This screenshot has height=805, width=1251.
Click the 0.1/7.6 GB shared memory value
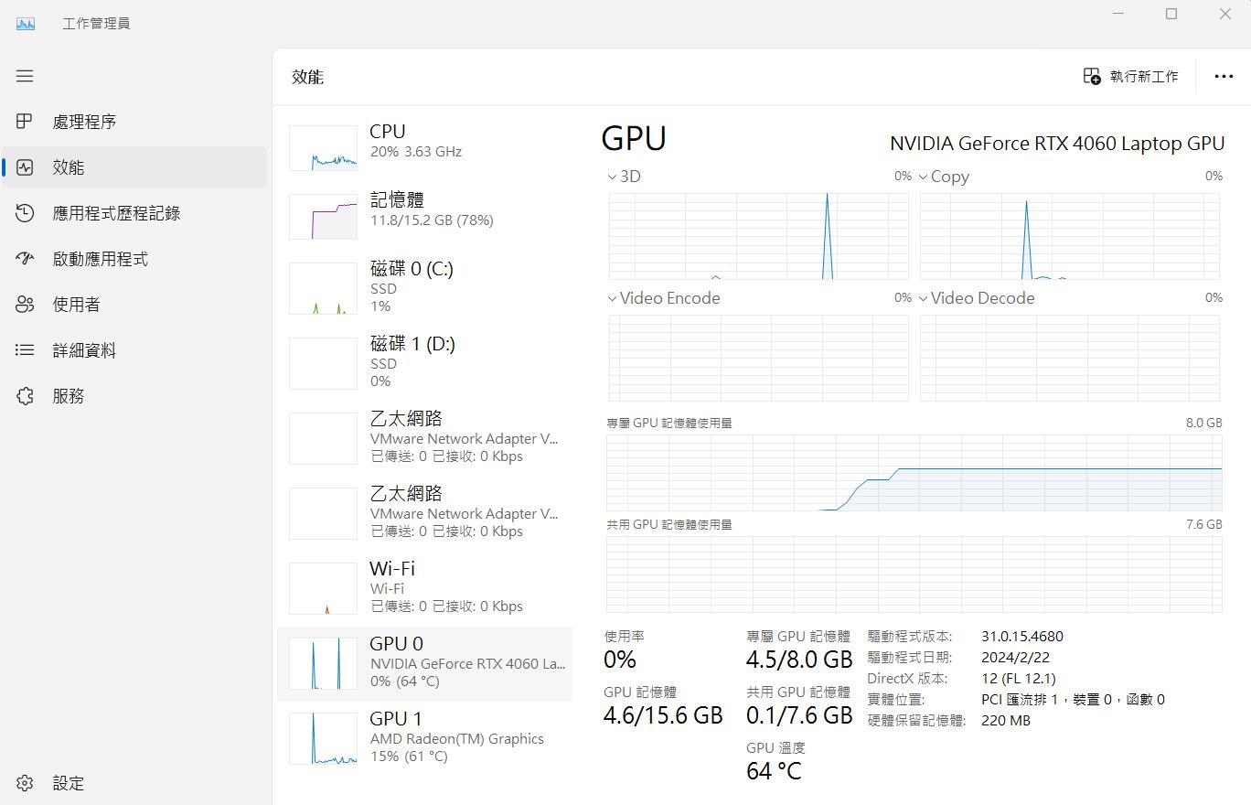click(799, 715)
